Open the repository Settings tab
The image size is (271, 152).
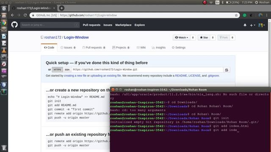tap(179, 48)
